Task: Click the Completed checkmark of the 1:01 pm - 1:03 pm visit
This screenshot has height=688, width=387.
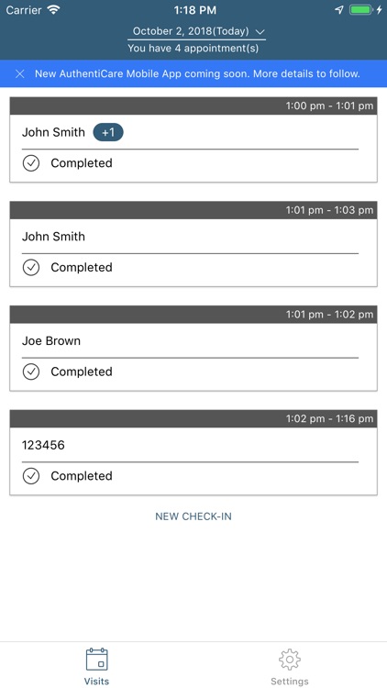Action: coord(31,268)
